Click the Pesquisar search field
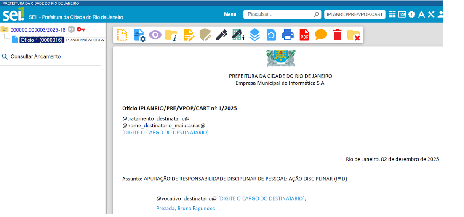 coord(279,14)
